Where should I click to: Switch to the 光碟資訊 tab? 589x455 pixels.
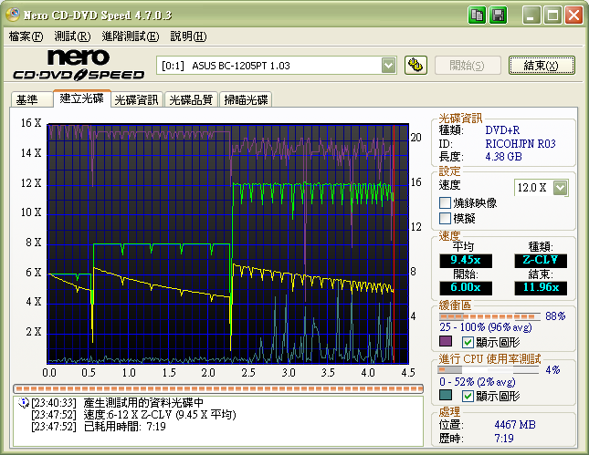tap(136, 99)
